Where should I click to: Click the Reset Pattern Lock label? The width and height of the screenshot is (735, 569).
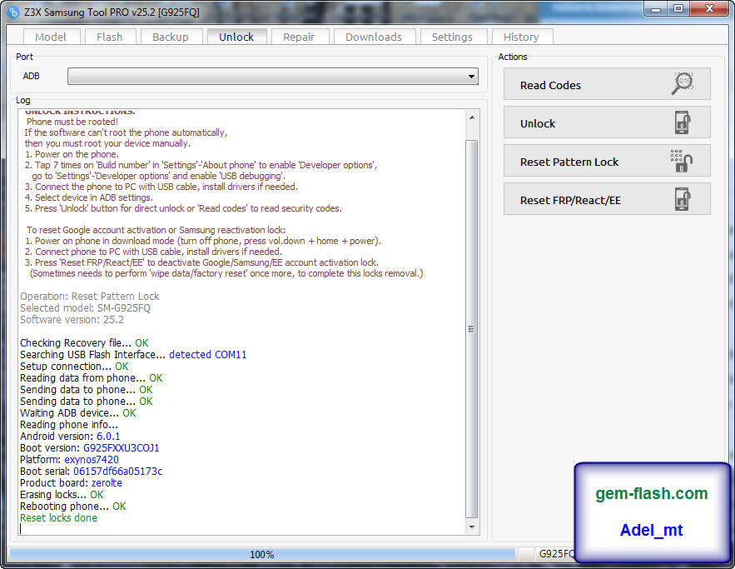569,162
